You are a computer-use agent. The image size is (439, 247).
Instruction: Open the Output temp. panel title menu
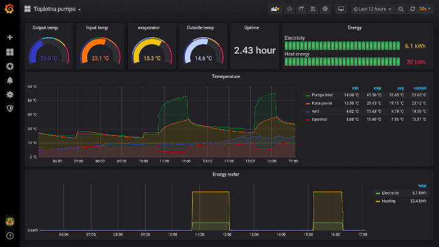tap(46, 27)
